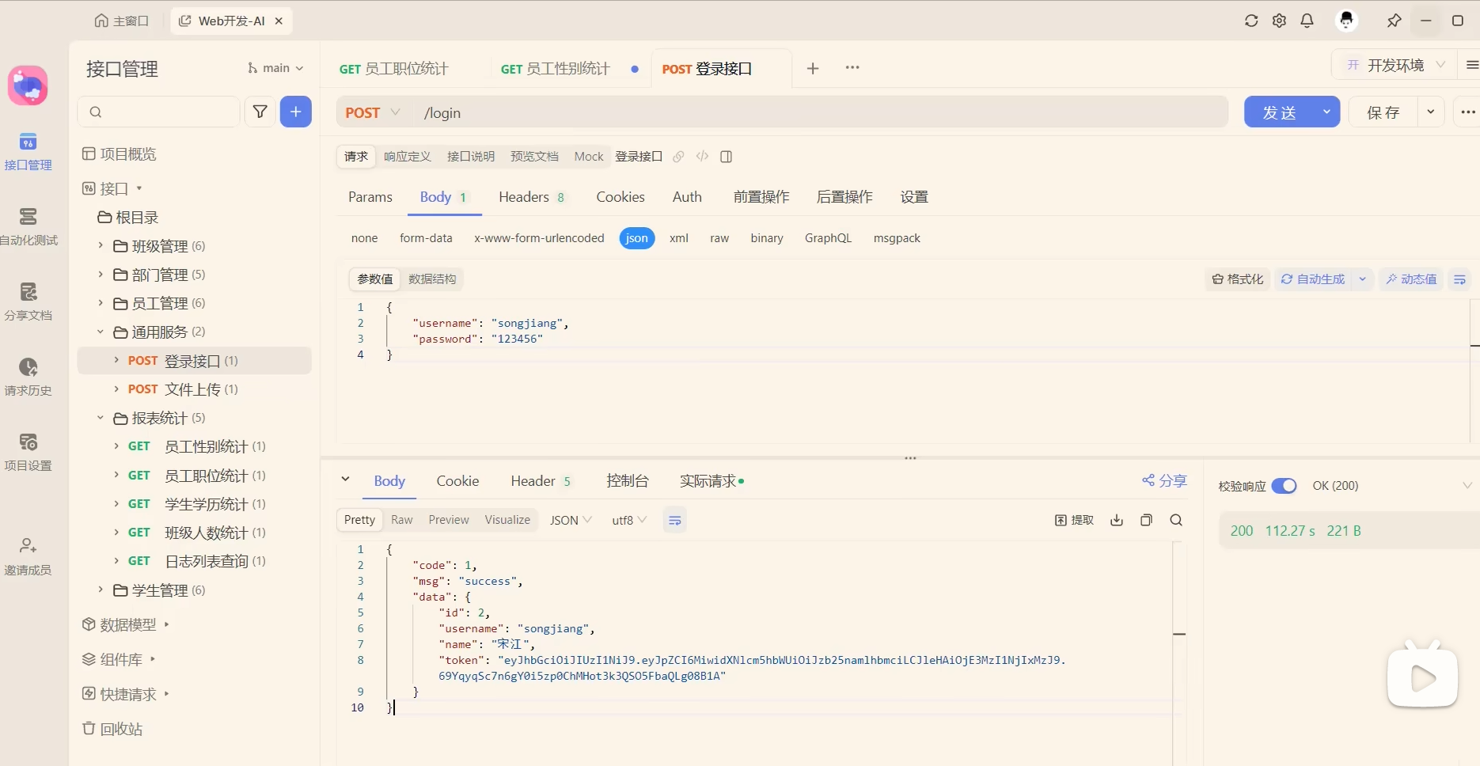Open the 项目设置 sidebar section
This screenshot has height=766, width=1480.
(28, 453)
